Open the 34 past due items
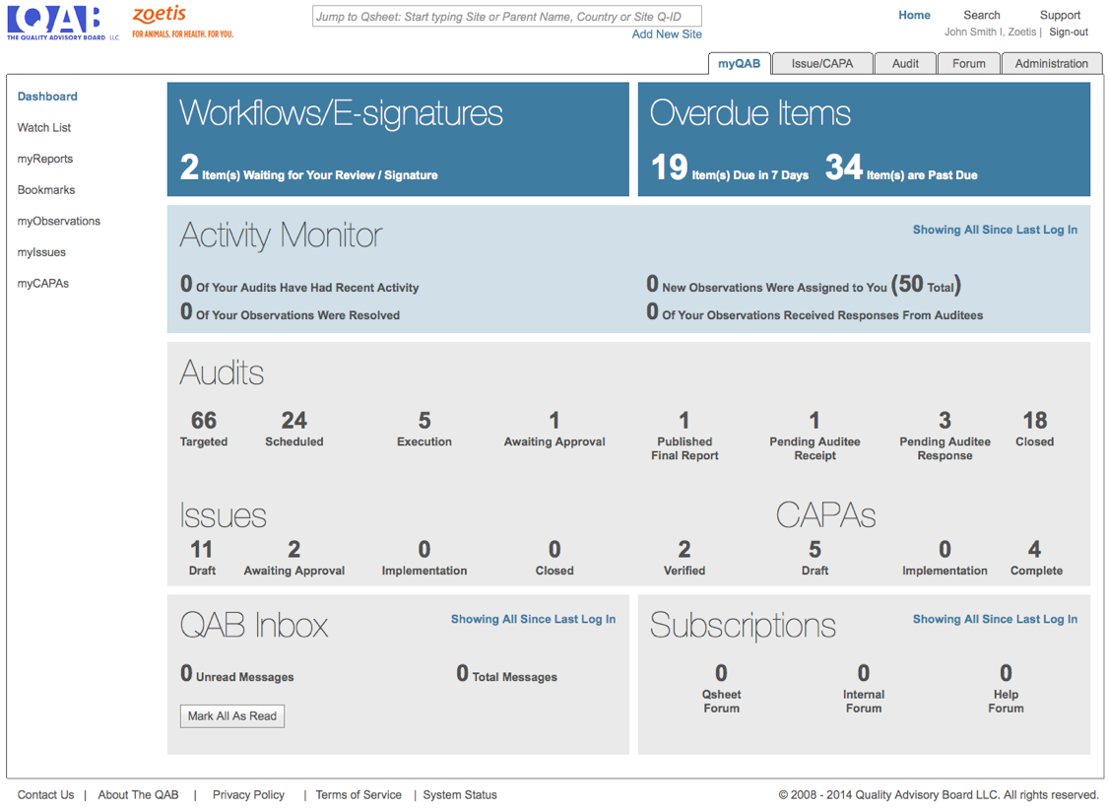 844,168
